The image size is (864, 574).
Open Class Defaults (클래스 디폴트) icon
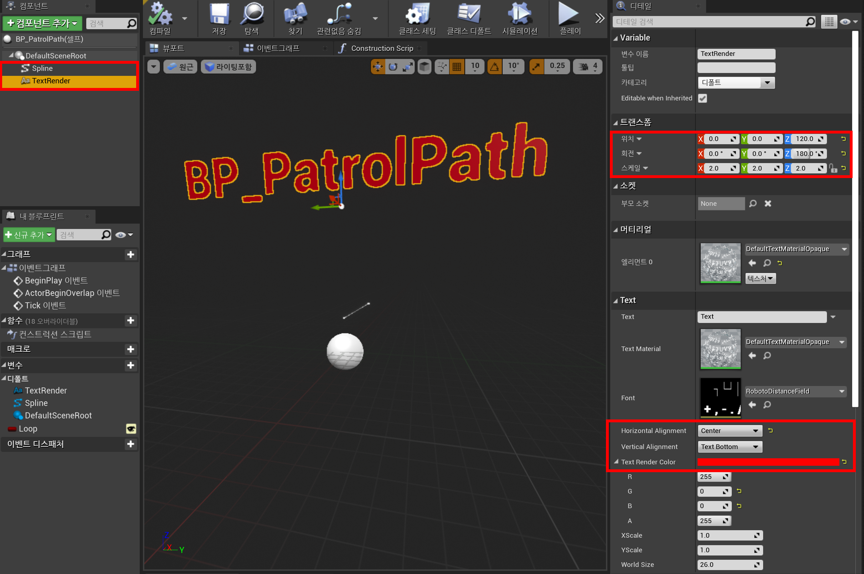click(469, 15)
